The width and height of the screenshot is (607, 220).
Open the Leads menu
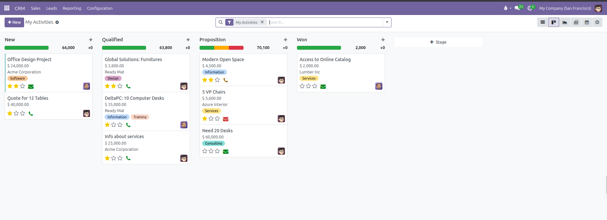tap(52, 8)
